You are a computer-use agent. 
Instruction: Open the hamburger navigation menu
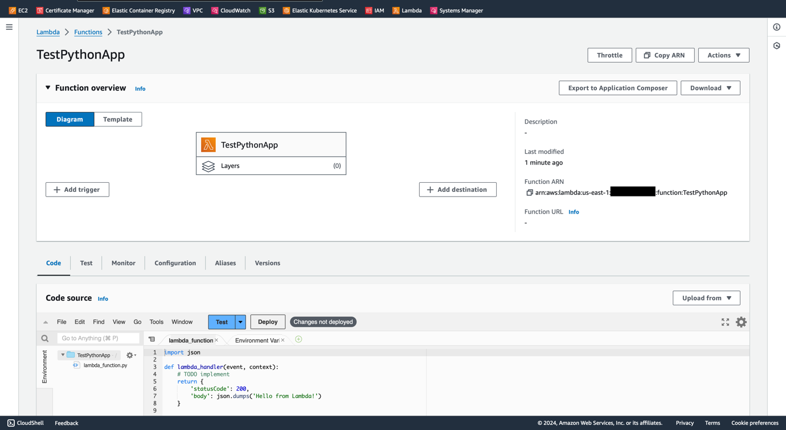pos(9,27)
